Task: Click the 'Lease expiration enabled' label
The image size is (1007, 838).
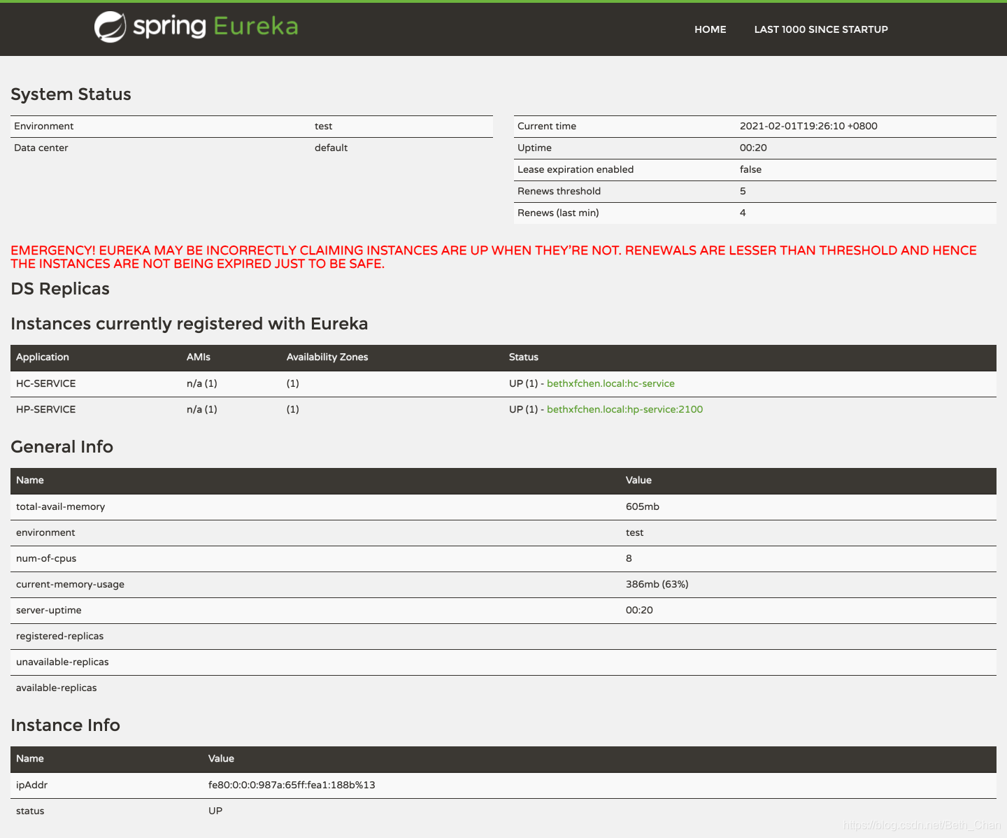Action: [576, 169]
